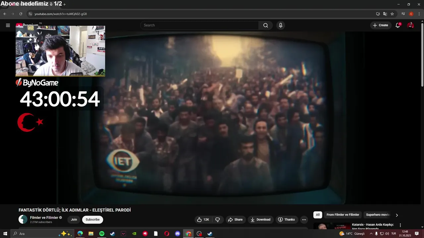This screenshot has height=238, width=424.
Task: View site information icon in address bar
Action: pyautogui.click(x=30, y=14)
